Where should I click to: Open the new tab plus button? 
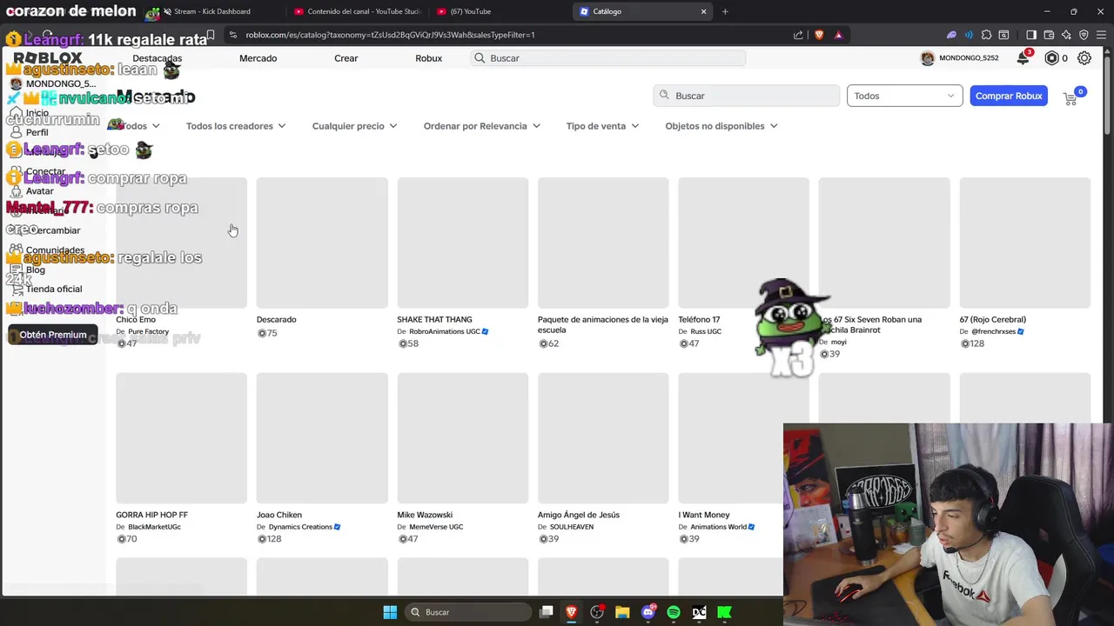(x=725, y=11)
